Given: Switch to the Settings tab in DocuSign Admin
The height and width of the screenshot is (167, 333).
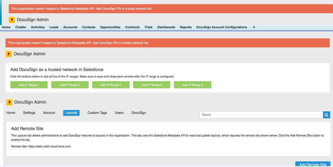Looking at the screenshot, I should tap(30, 112).
